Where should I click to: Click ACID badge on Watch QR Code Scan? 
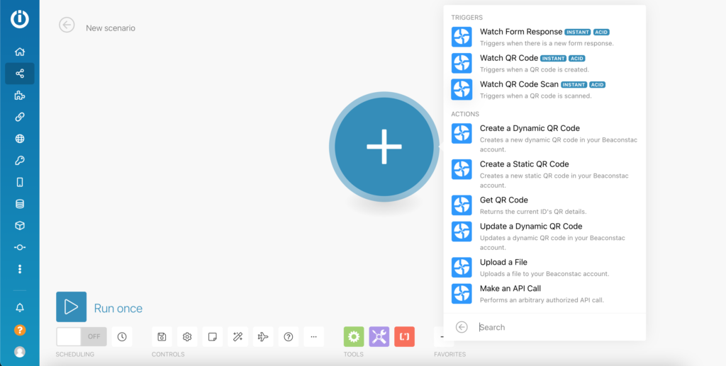coord(597,85)
